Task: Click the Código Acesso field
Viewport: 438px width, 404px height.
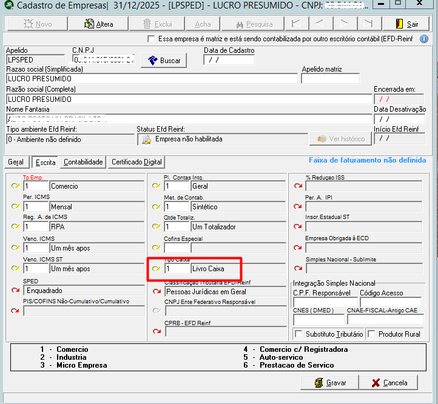Action: (391, 302)
